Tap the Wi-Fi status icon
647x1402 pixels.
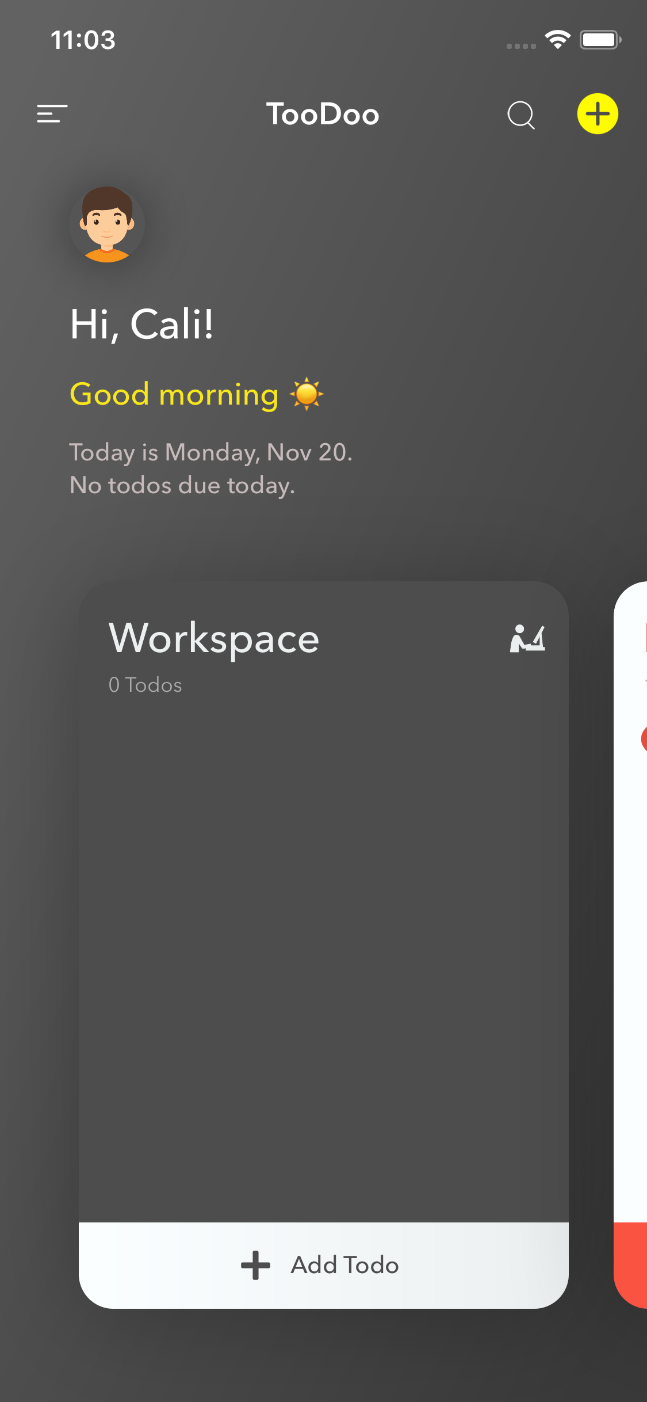tap(557, 40)
